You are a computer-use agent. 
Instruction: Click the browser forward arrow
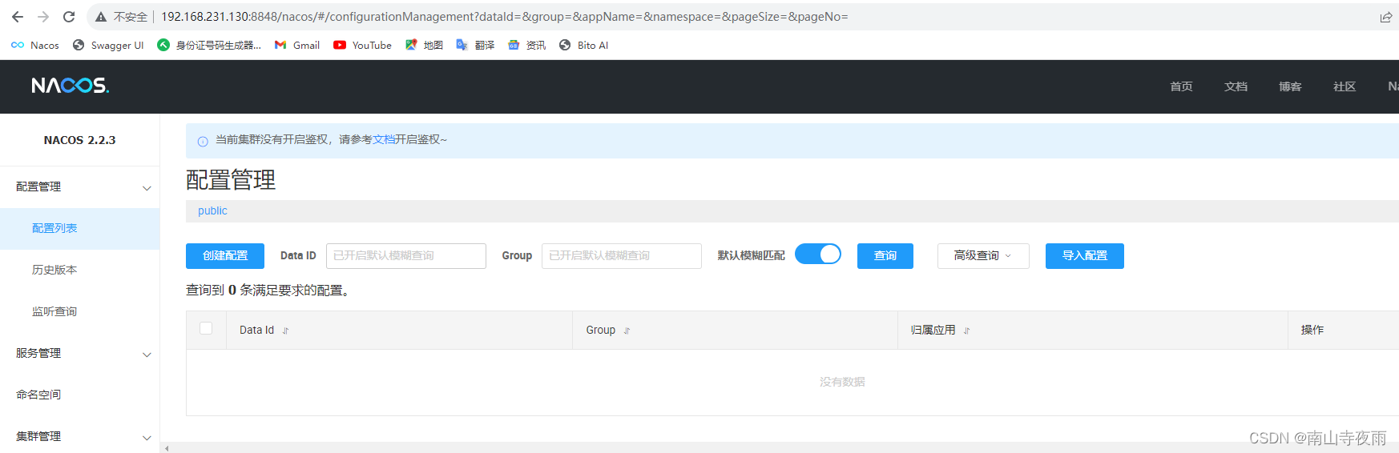click(x=43, y=17)
